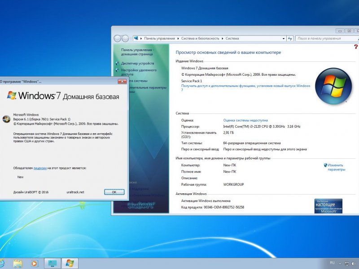This screenshot has width=359, height=269.
Task: Click heading 'Просмотр основных сведений о вашем компьютере'
Action: (228, 52)
